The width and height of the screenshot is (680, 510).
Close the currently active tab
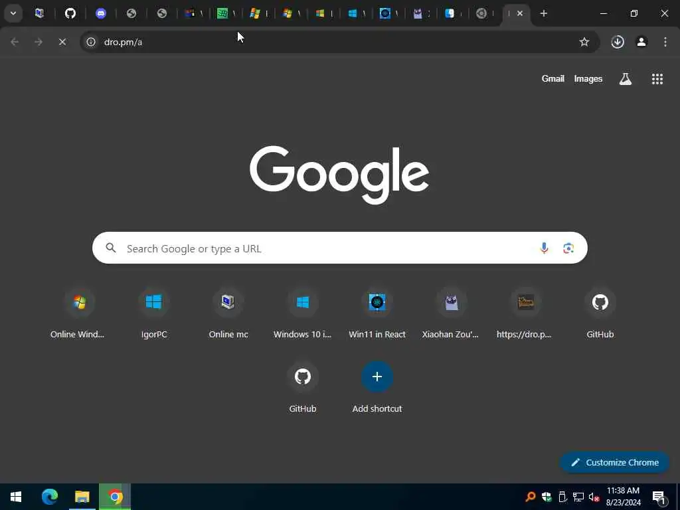(520, 13)
